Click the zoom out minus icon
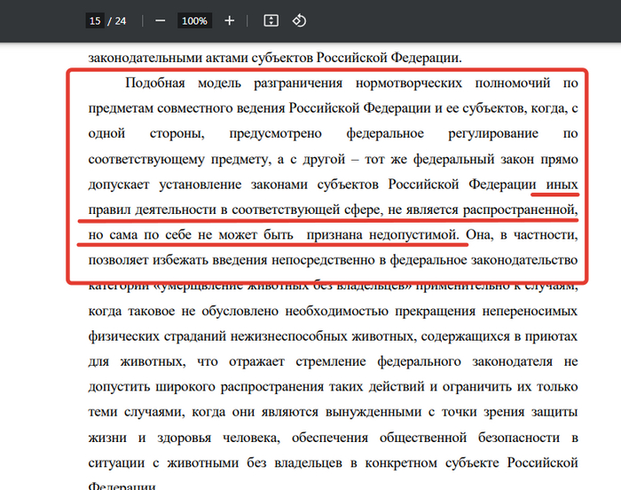Screen dimensions: 621x490 (x=160, y=20)
